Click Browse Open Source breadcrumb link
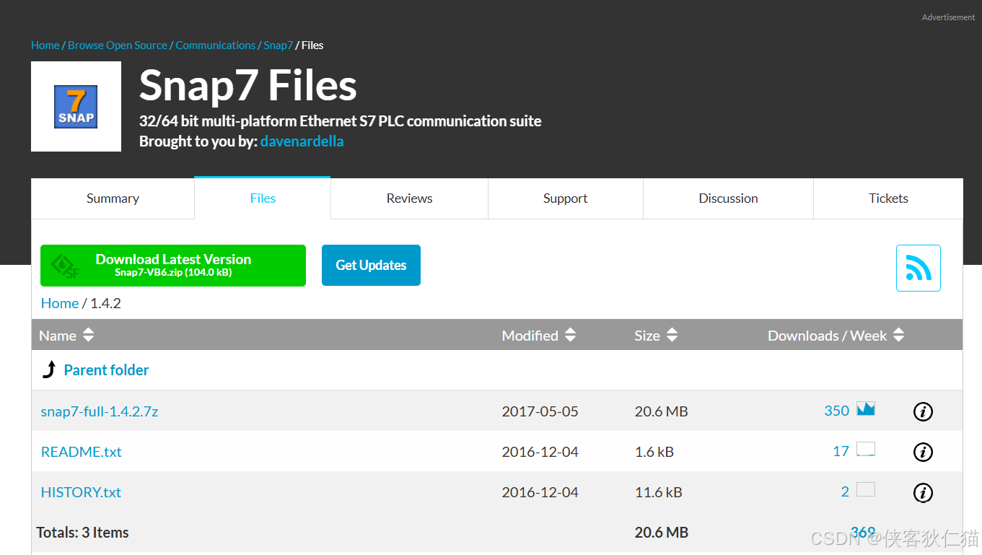 118,45
